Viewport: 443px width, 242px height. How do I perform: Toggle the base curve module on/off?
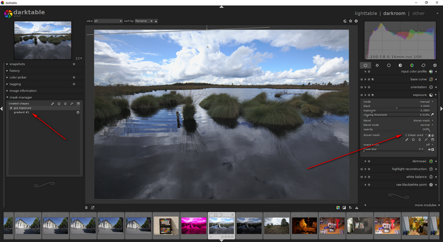(361, 80)
